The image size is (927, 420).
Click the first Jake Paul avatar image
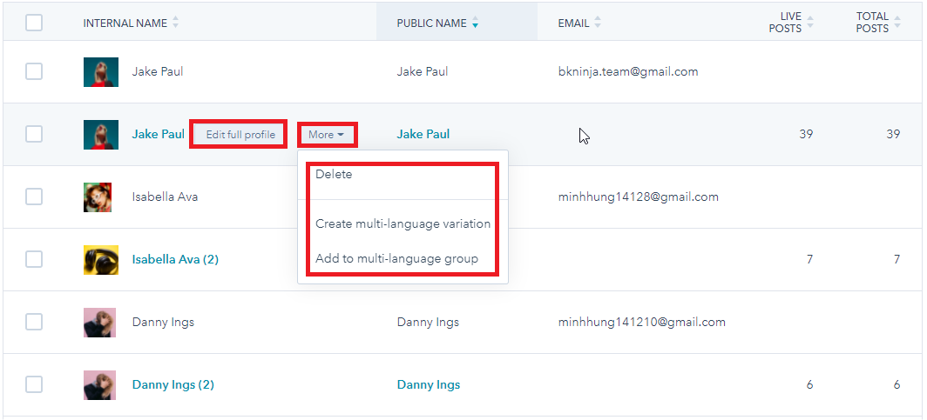pos(100,71)
